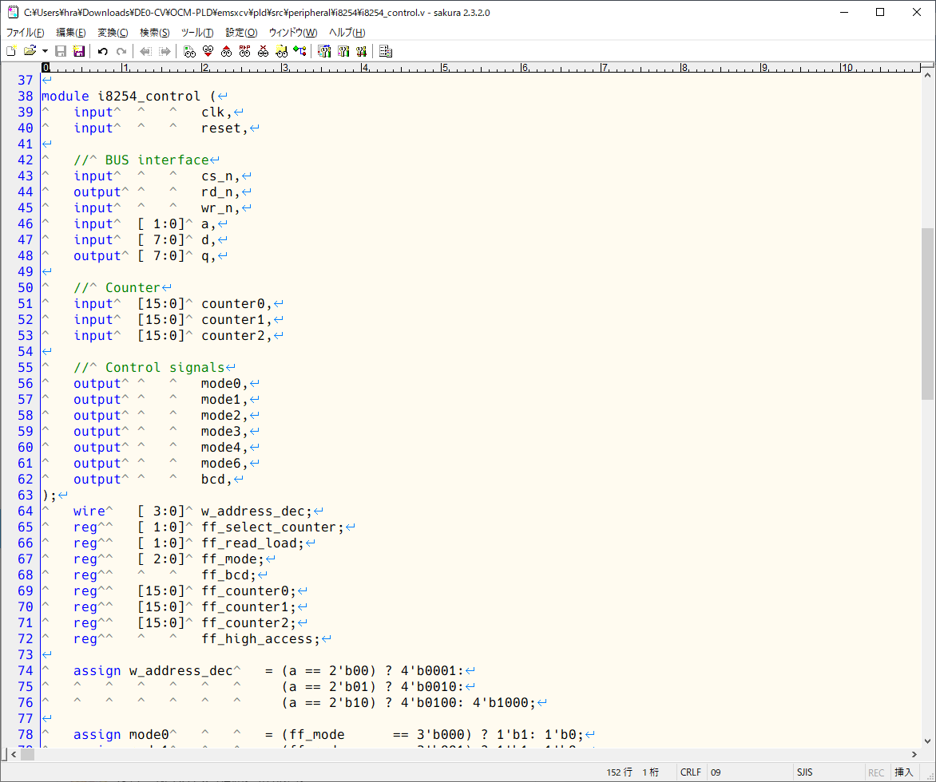Image resolution: width=936 pixels, height=782 pixels.
Task: Click the horizontal scrollbar thumb
Action: coord(27,755)
